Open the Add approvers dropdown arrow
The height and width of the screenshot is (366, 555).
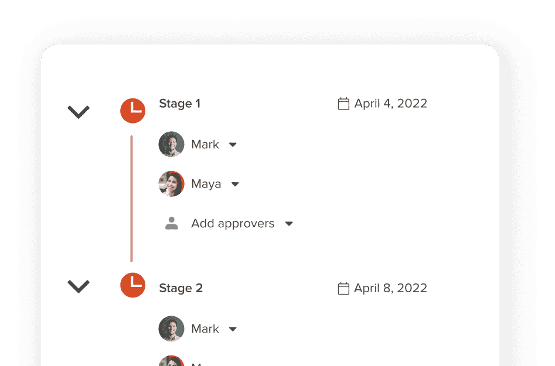pos(289,224)
